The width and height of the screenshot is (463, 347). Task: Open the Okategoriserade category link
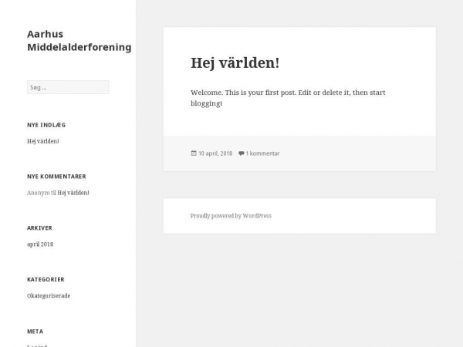pos(49,295)
